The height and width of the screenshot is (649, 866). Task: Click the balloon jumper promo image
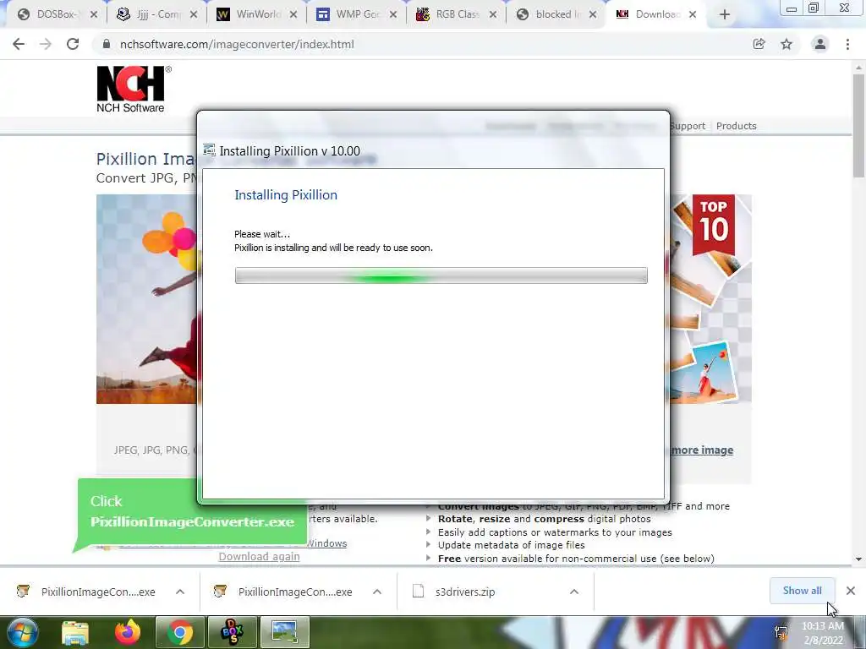(x=146, y=298)
